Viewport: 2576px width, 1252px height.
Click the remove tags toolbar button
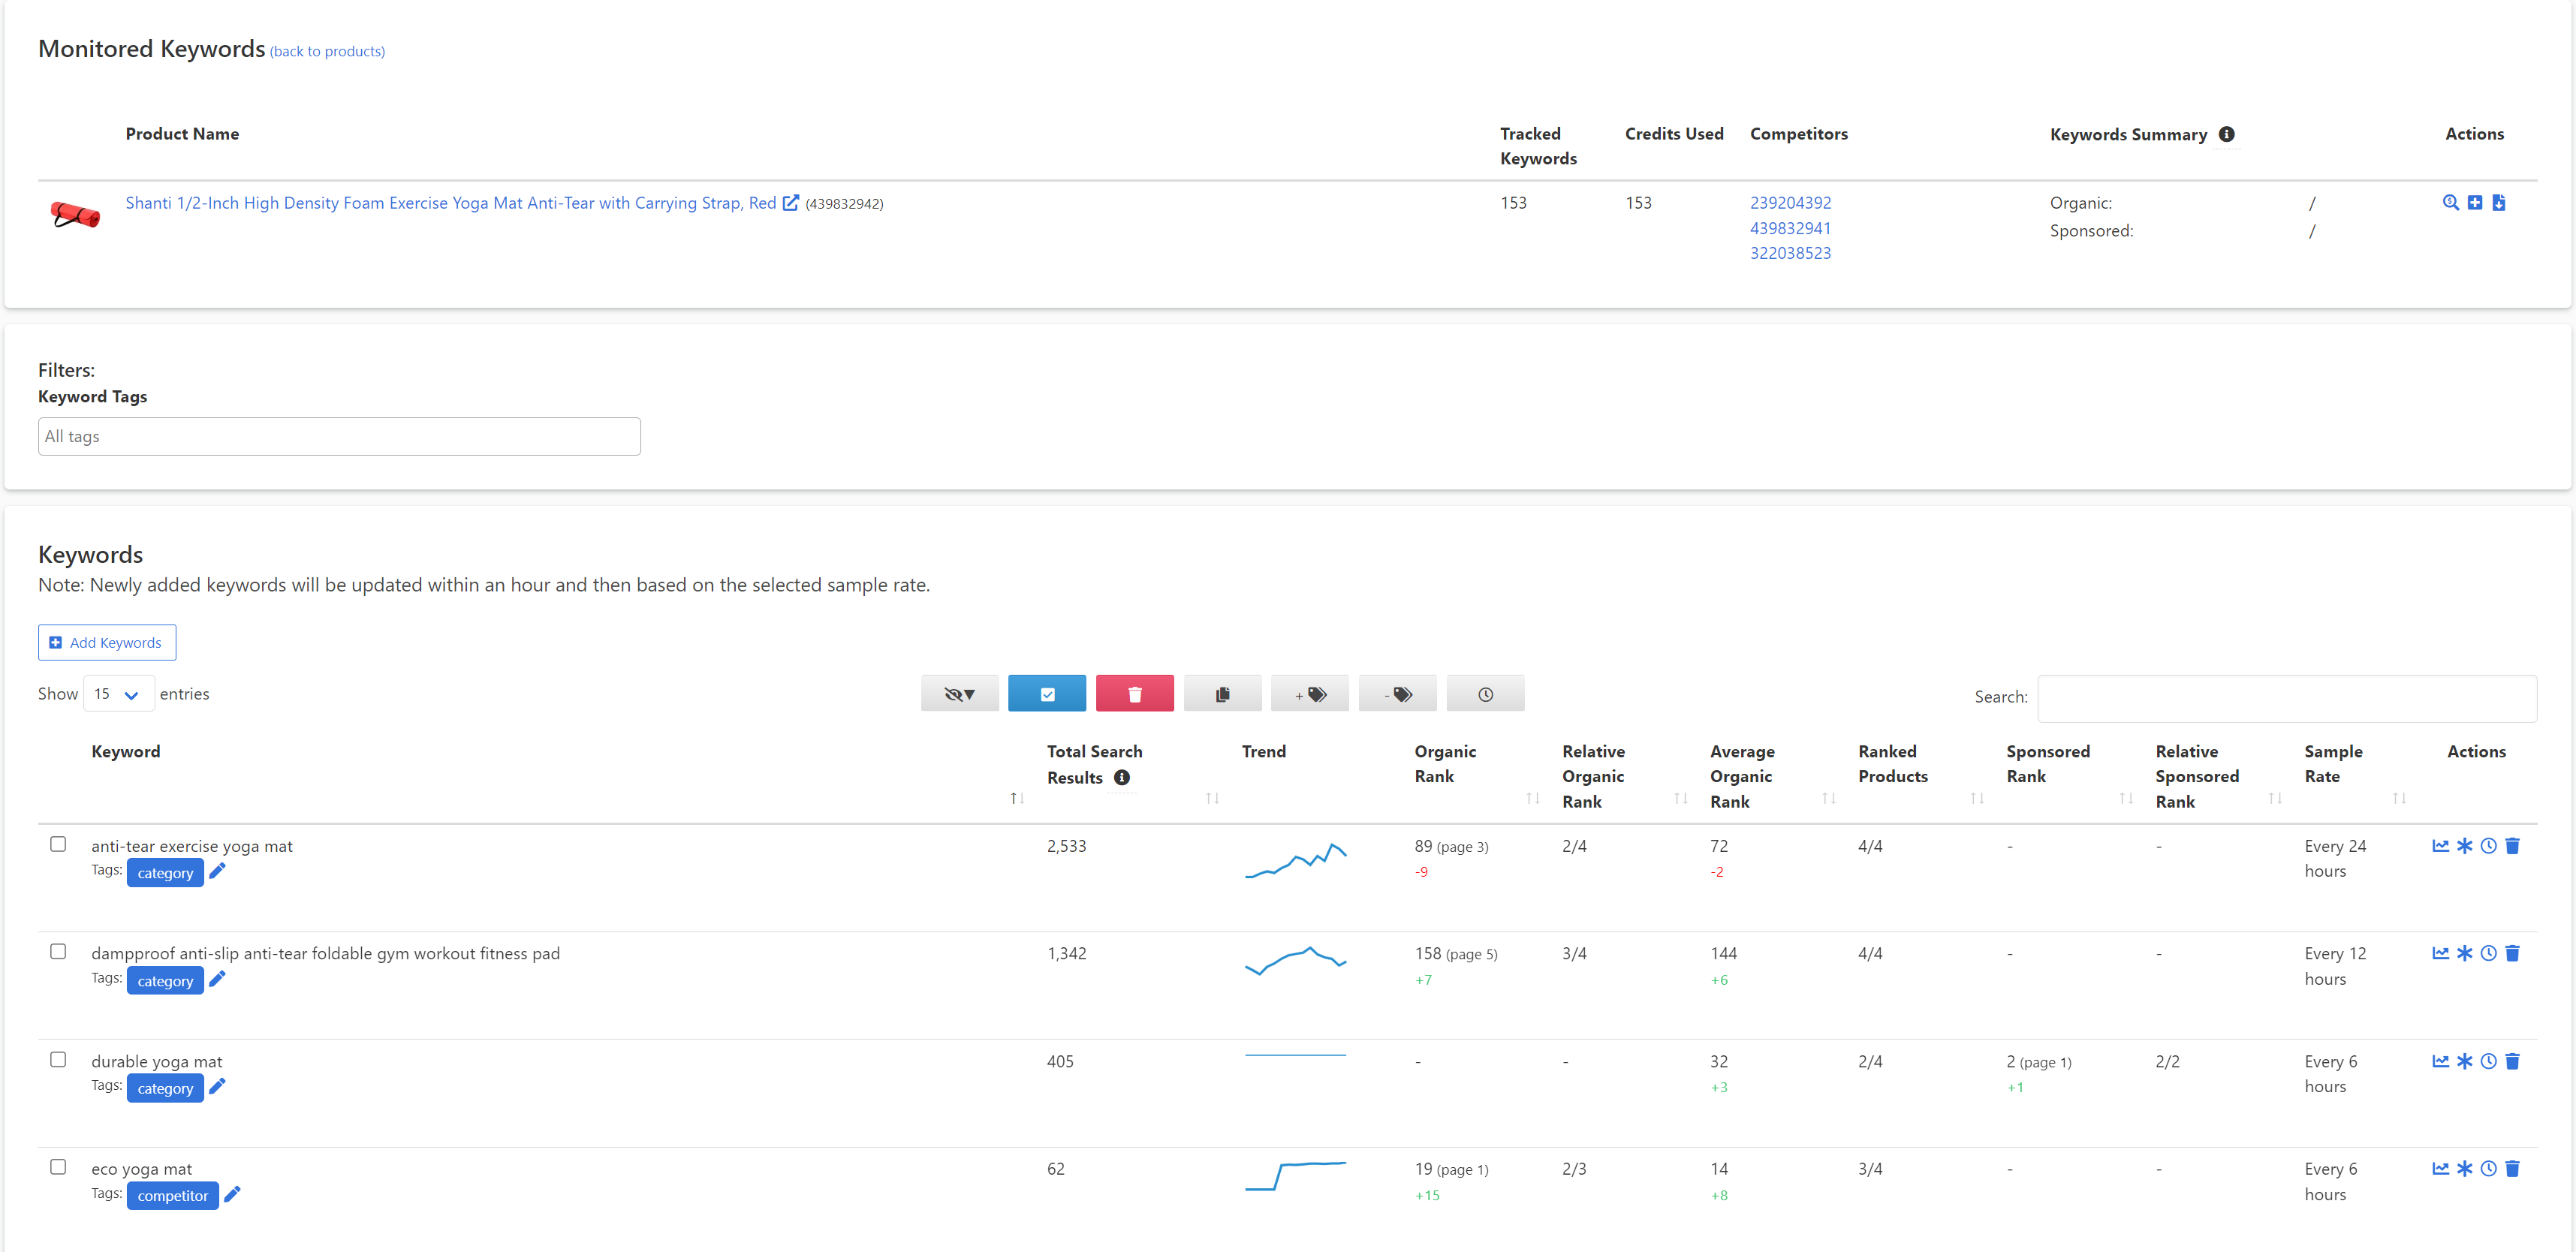pos(1397,694)
